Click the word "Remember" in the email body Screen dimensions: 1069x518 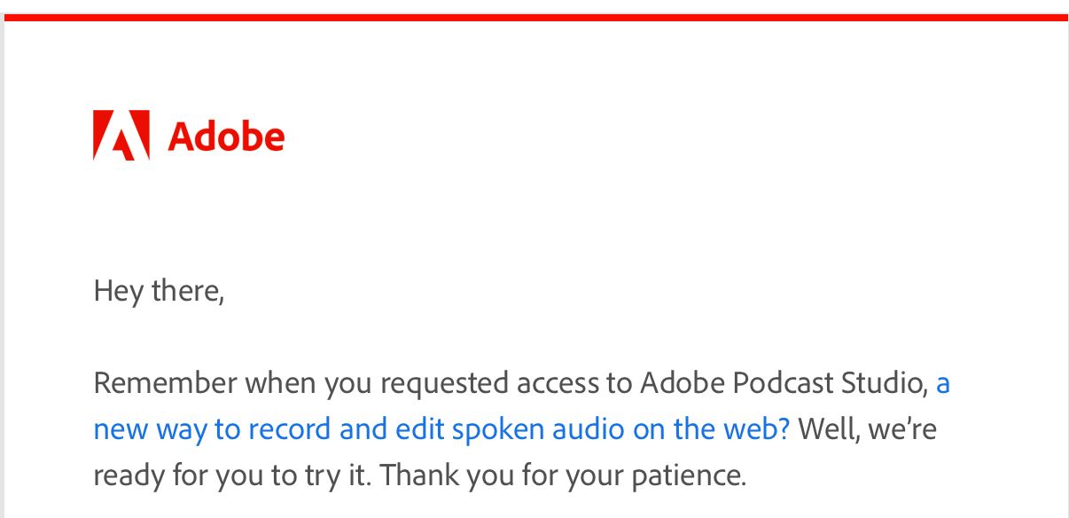coord(165,383)
